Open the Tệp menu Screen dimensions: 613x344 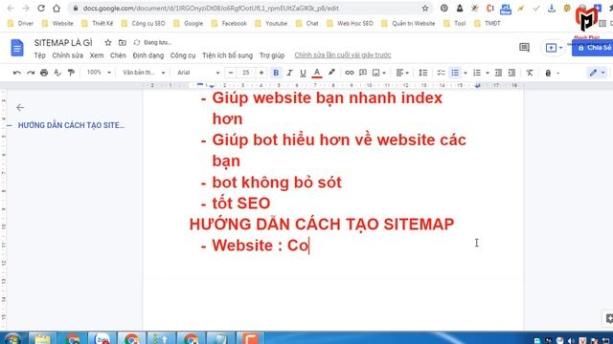click(x=39, y=55)
